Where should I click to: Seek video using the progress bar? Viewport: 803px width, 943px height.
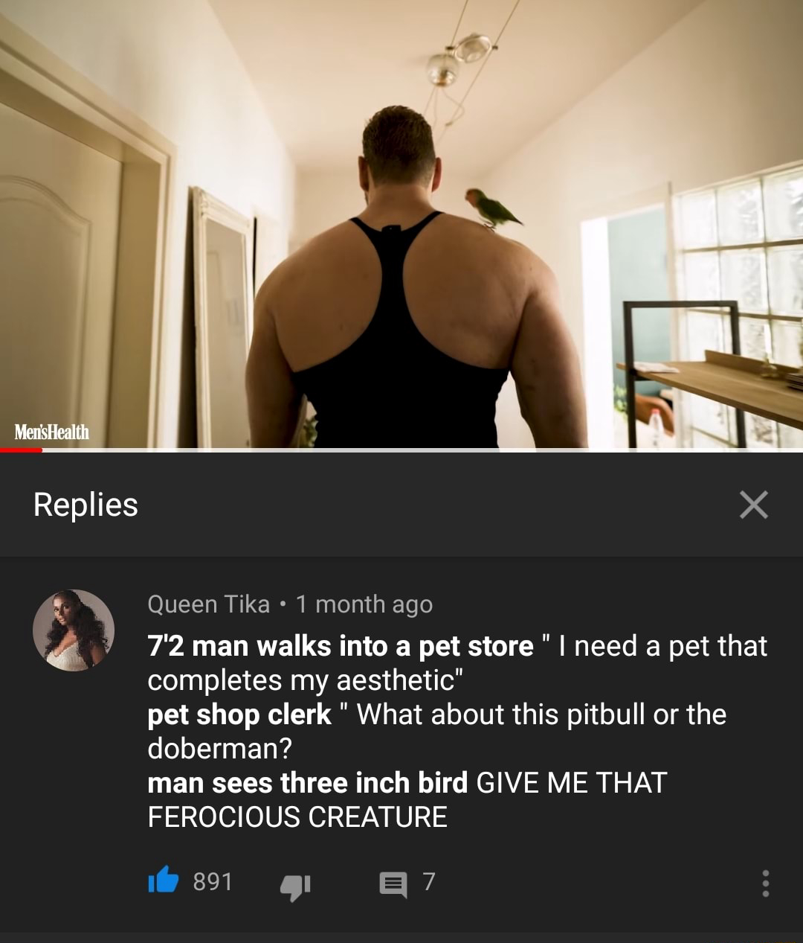click(x=401, y=450)
